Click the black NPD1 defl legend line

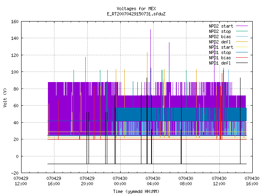pyautogui.click(x=242, y=63)
